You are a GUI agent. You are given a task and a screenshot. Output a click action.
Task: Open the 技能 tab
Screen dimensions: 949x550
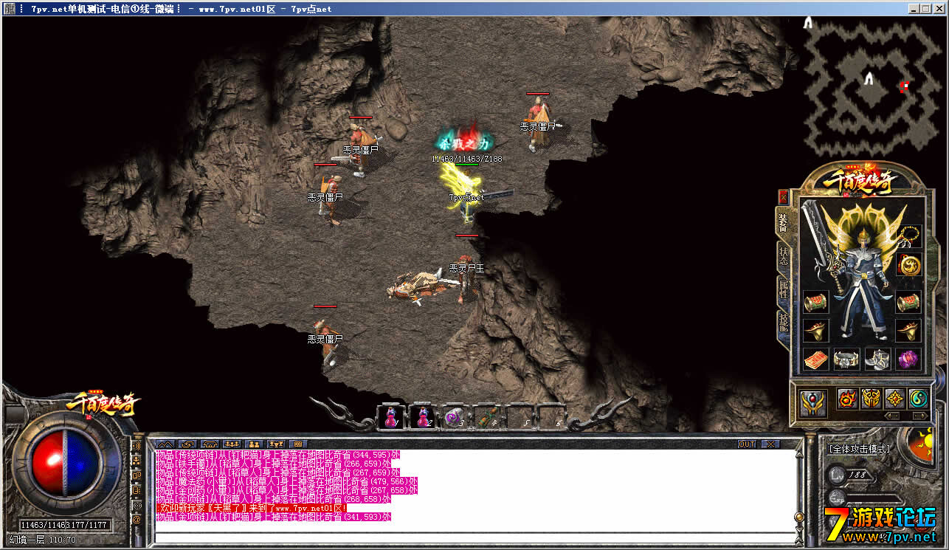coord(783,323)
